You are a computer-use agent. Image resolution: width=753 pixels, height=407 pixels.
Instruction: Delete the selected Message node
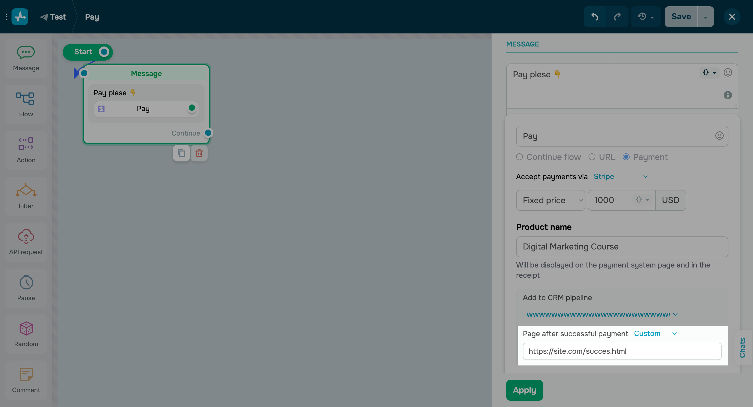tap(199, 153)
